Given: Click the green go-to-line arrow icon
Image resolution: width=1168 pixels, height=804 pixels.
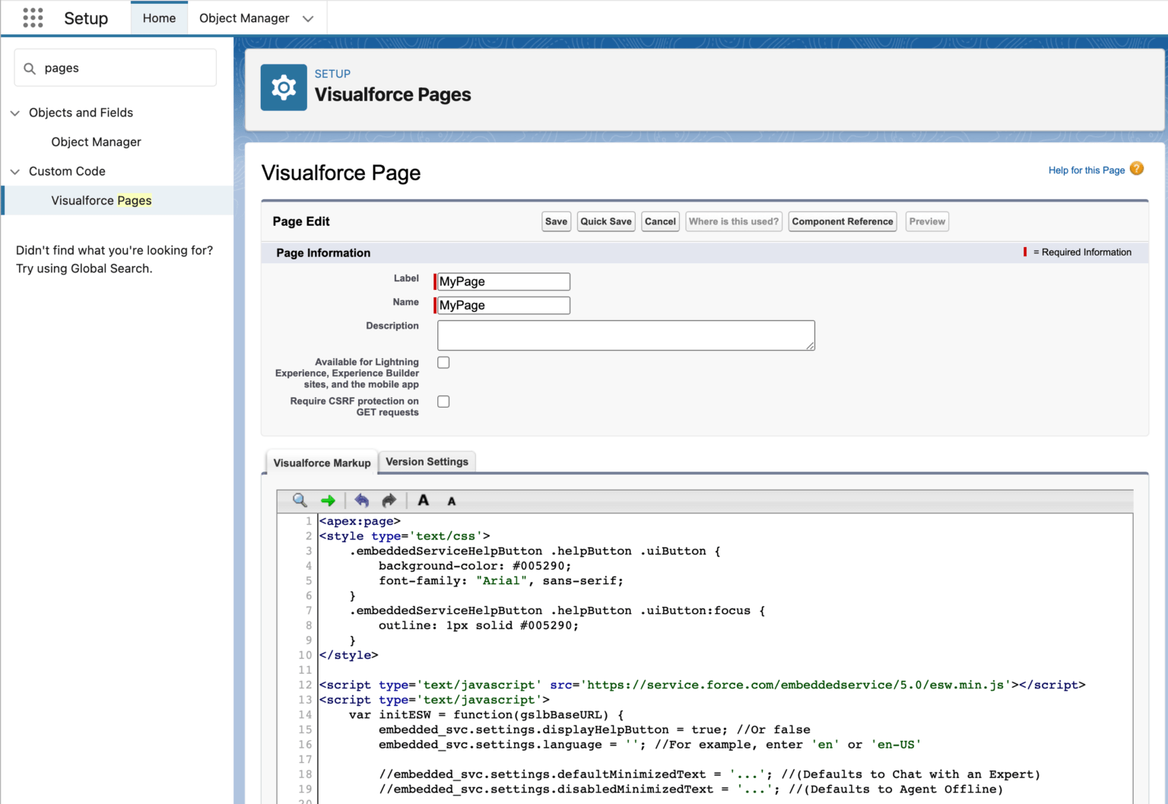Looking at the screenshot, I should tap(328, 501).
